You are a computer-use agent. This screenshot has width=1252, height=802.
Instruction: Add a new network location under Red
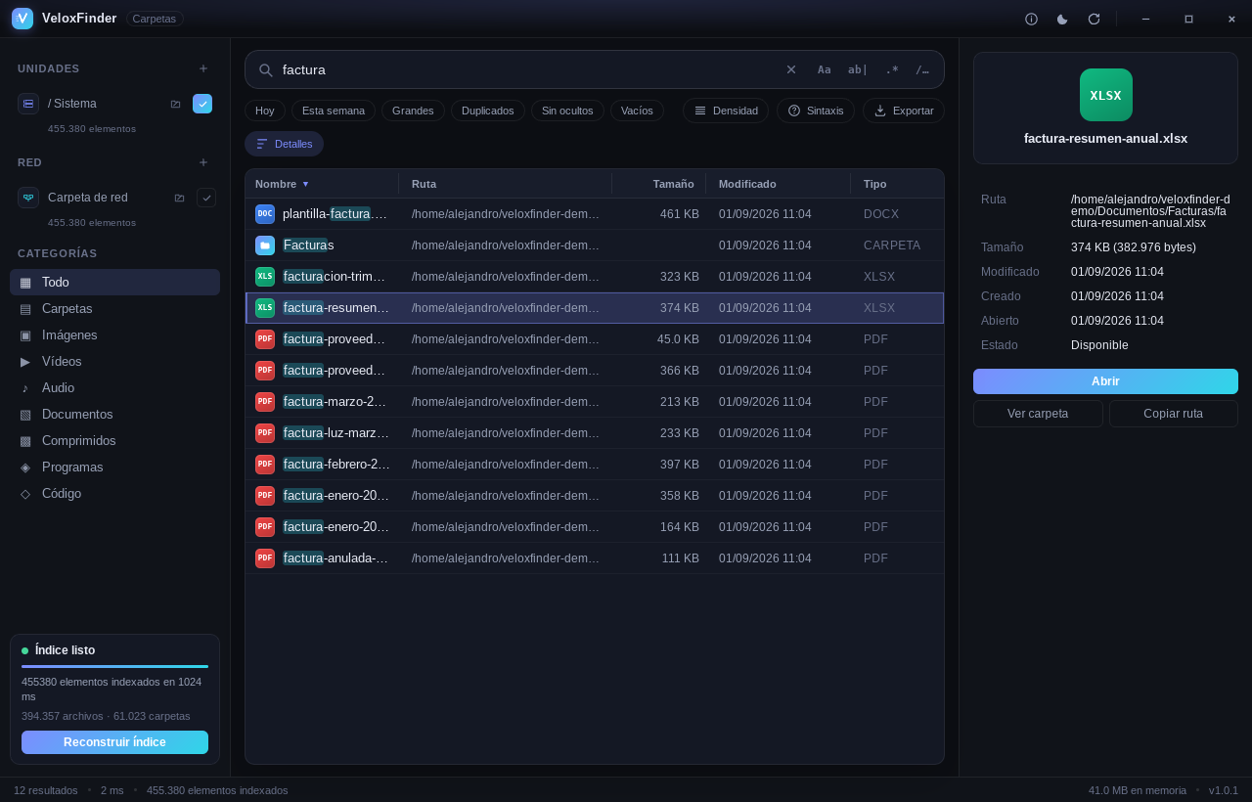203,162
